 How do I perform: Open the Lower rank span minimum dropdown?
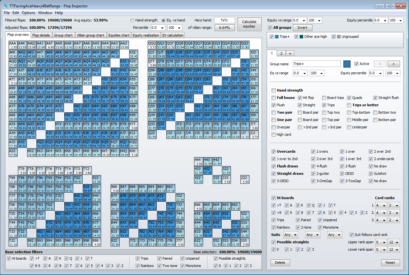tap(381, 249)
